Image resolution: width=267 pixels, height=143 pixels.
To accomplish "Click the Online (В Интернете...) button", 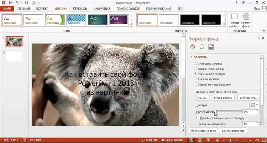I will [248, 98].
